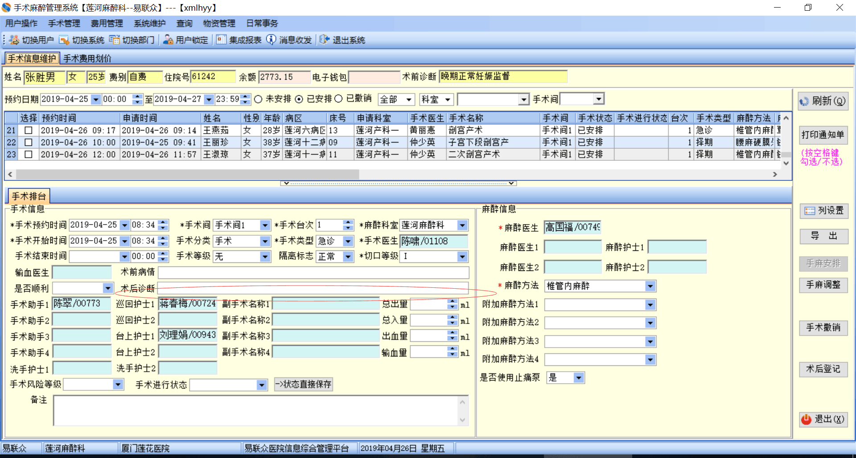The height and width of the screenshot is (458, 856).
Task: Check the box for patient 王淑琼
Action: click(x=29, y=155)
